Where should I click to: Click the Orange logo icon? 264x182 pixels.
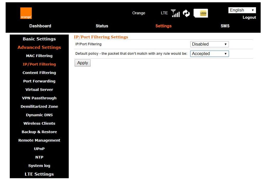pyautogui.click(x=26, y=13)
